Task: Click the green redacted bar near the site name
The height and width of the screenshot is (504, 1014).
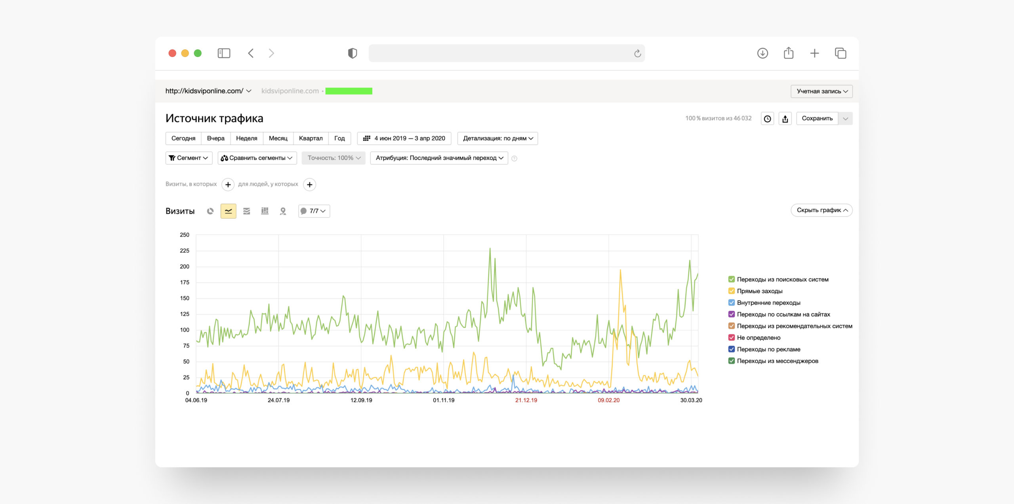Action: click(349, 91)
